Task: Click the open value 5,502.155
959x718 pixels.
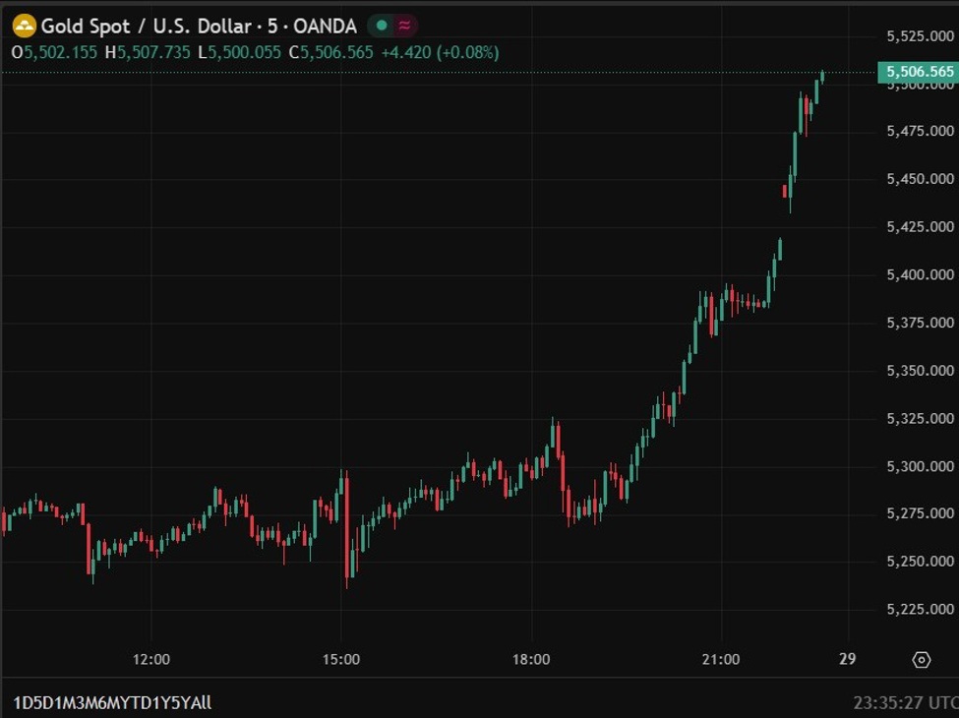Action: pyautogui.click(x=61, y=52)
